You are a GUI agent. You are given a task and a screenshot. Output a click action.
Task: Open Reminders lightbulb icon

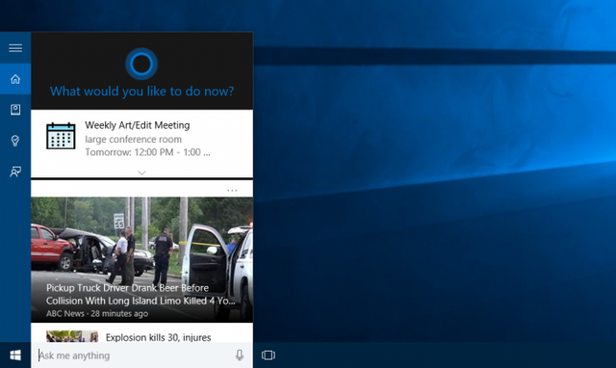15,141
